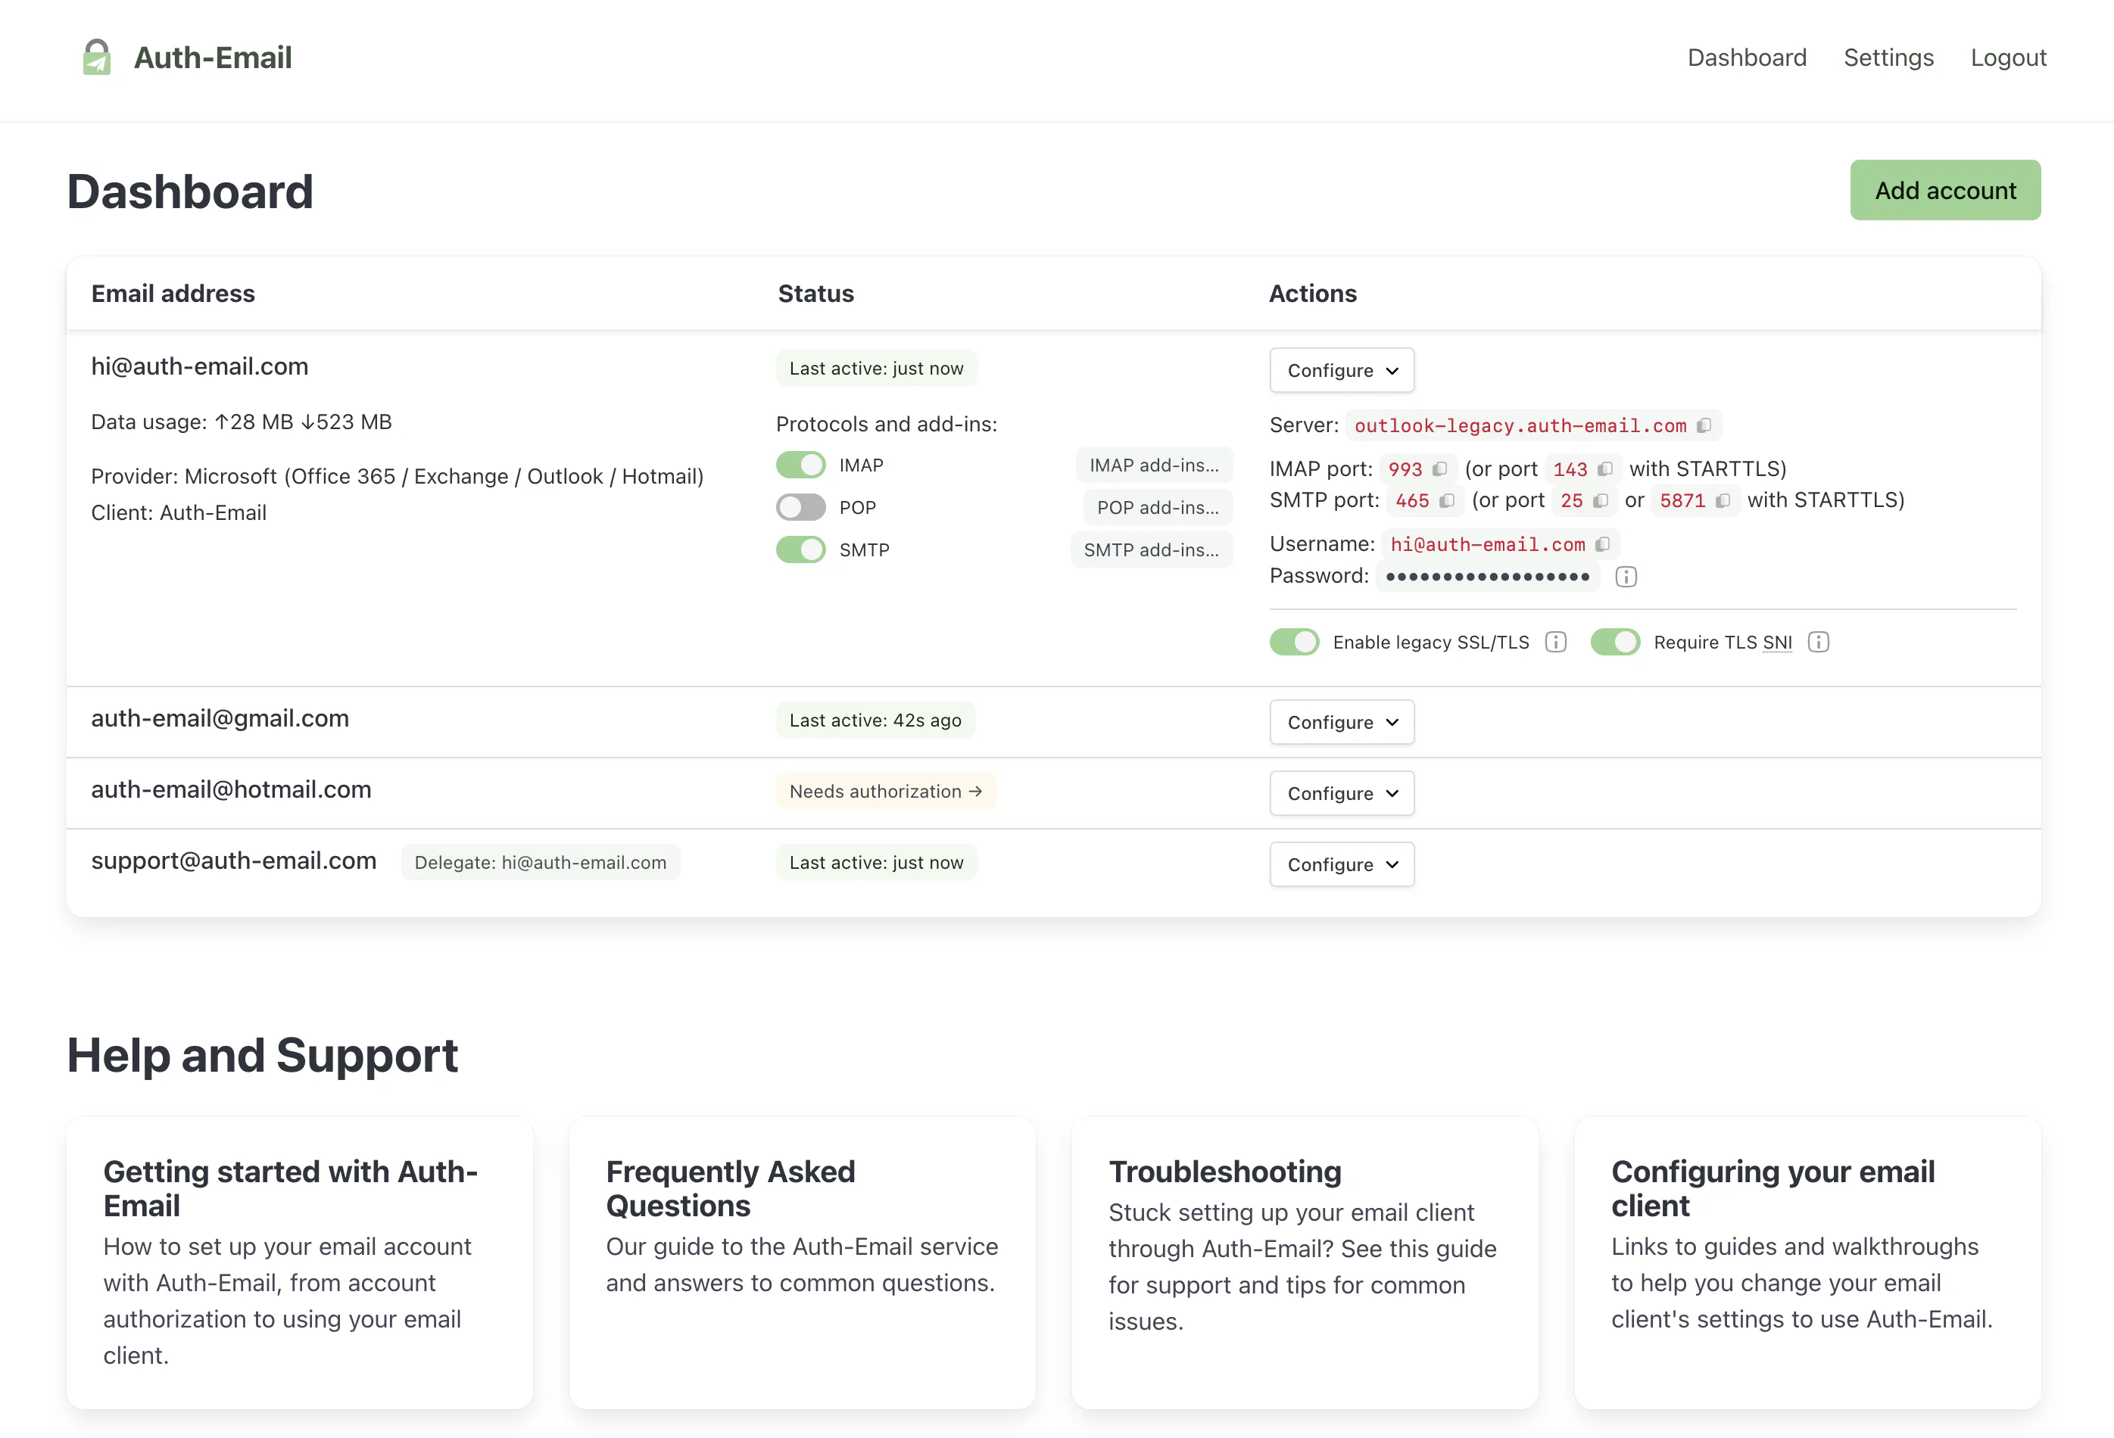Click the Auth-Email brand title
The height and width of the screenshot is (1438, 2114).
coord(213,58)
